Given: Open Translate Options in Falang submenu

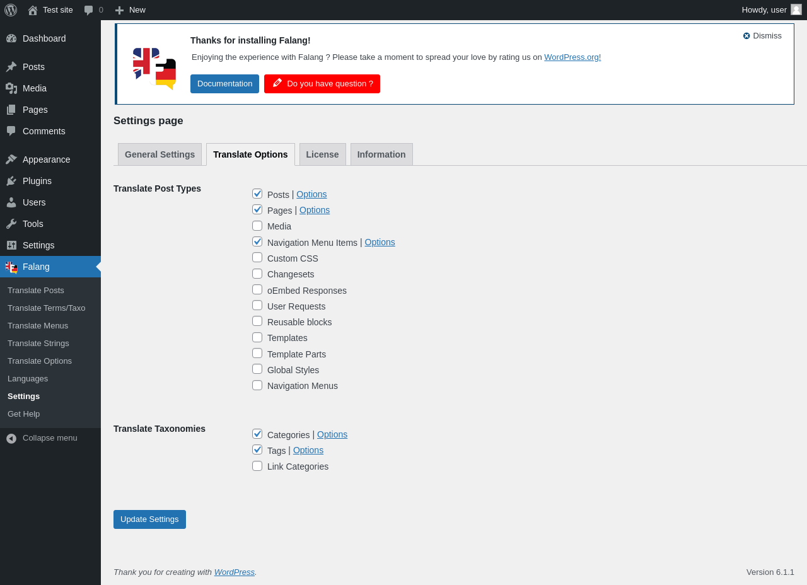Looking at the screenshot, I should tap(40, 361).
